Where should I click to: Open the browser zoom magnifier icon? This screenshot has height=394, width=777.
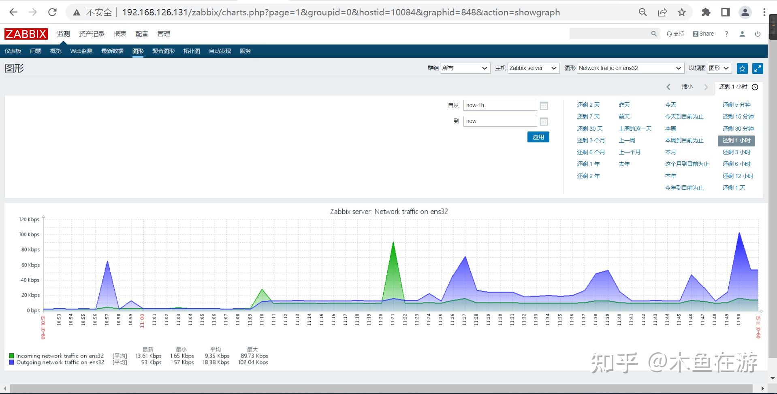coord(643,12)
